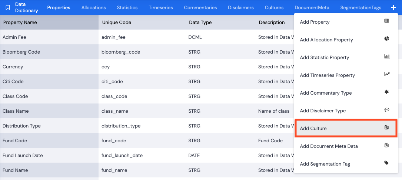Viewport: 402px width, 180px height.
Task: Click the plus icon in top bar
Action: tap(393, 7)
